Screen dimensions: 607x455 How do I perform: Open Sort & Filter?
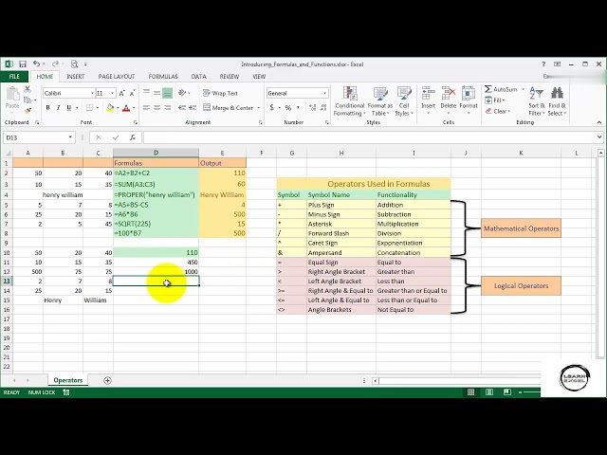[537, 101]
